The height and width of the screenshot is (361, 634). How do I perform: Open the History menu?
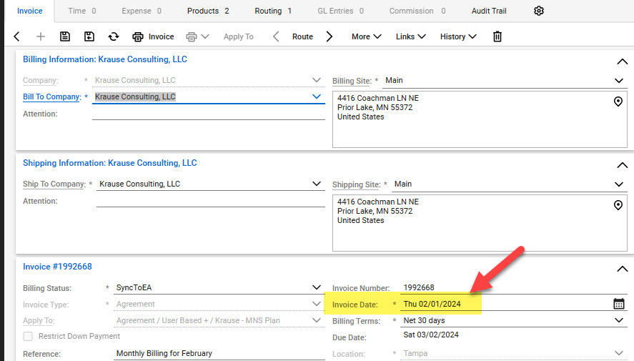click(458, 36)
